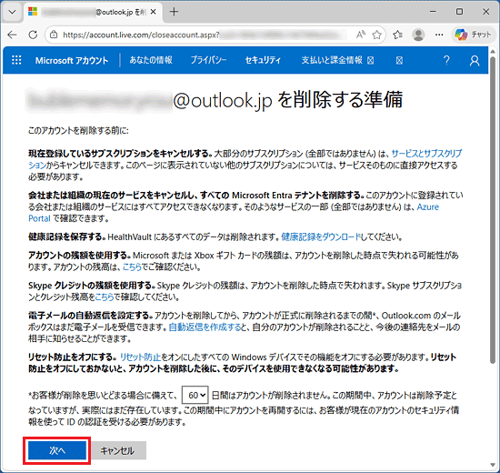The height and width of the screenshot is (473, 500).
Task: Select the text "このアカウントを削除する前に:"
Action: [x=78, y=130]
